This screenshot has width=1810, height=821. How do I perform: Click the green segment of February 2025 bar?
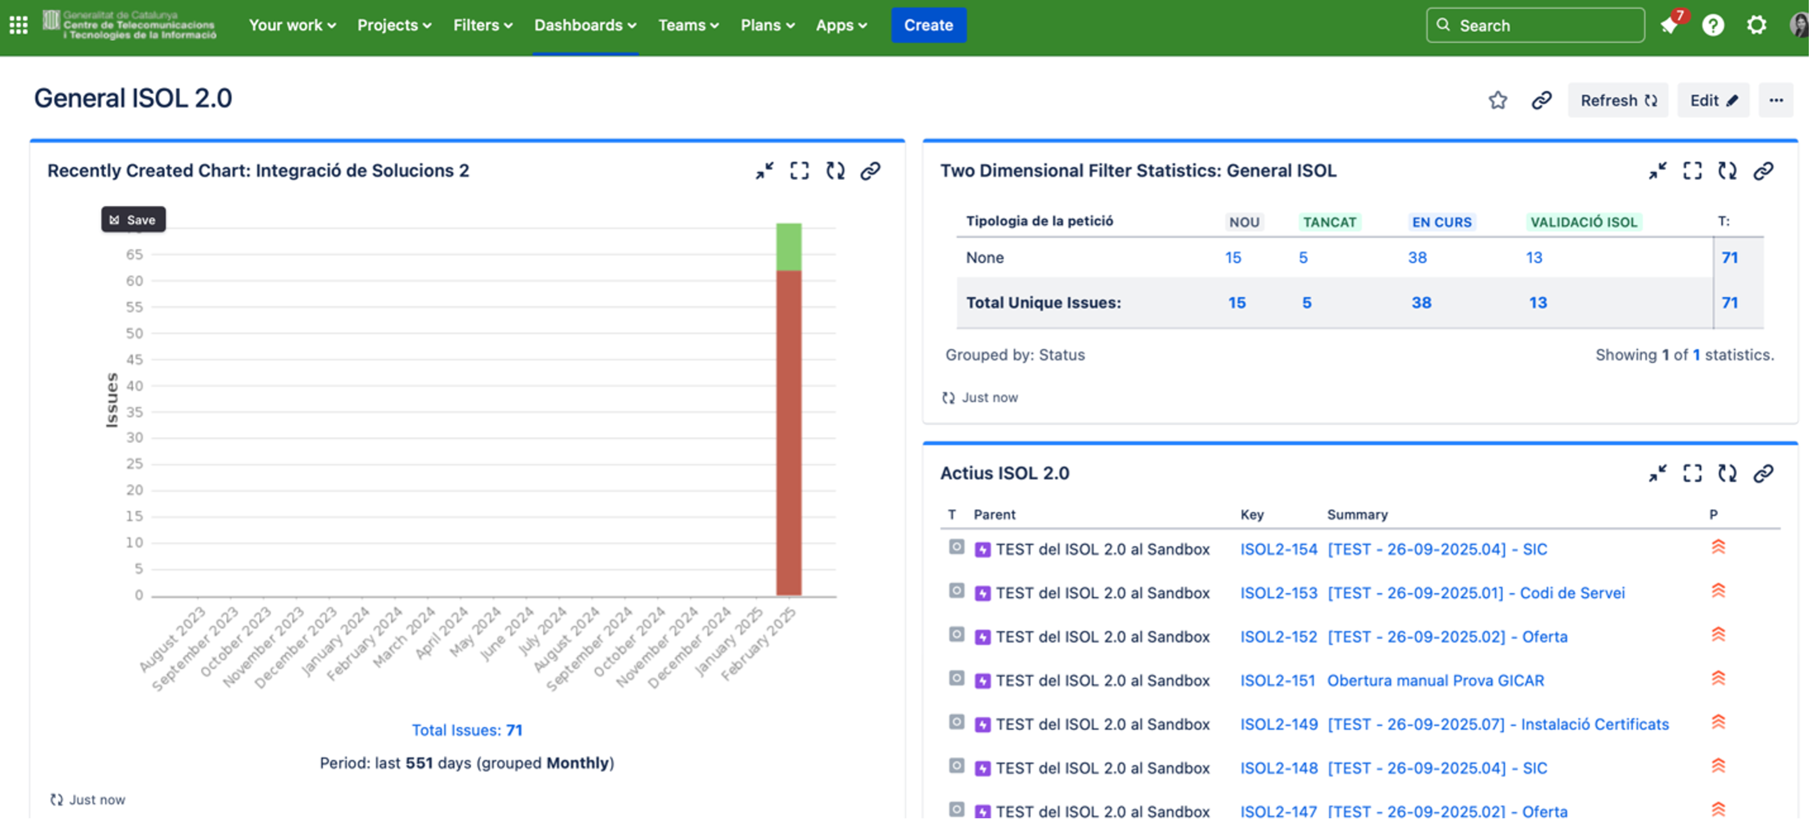point(788,246)
